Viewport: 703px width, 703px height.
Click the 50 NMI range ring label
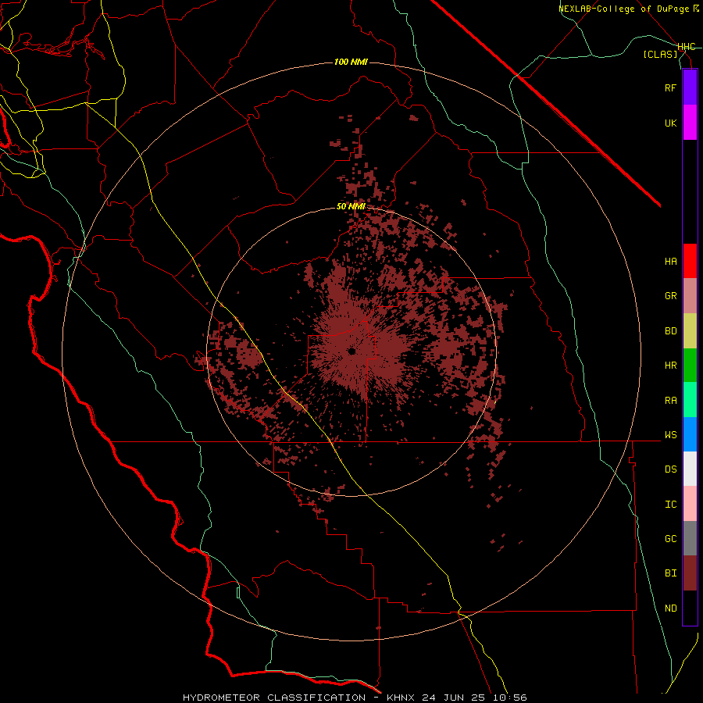(x=351, y=207)
